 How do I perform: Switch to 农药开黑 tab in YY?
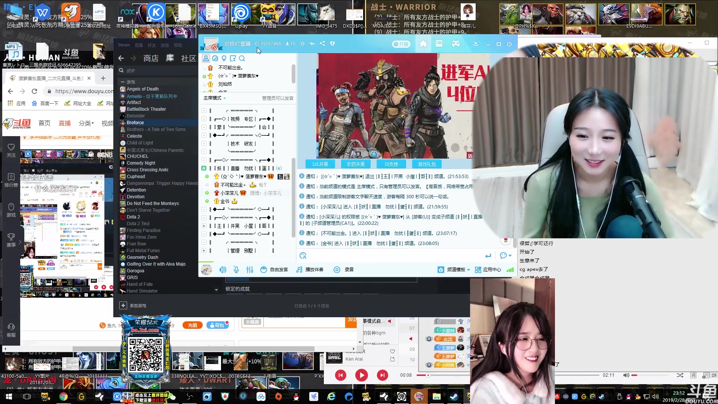click(356, 164)
